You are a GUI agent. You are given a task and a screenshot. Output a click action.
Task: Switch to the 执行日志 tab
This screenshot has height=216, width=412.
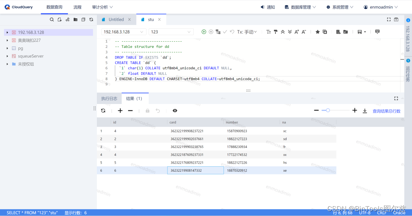pyautogui.click(x=109, y=99)
